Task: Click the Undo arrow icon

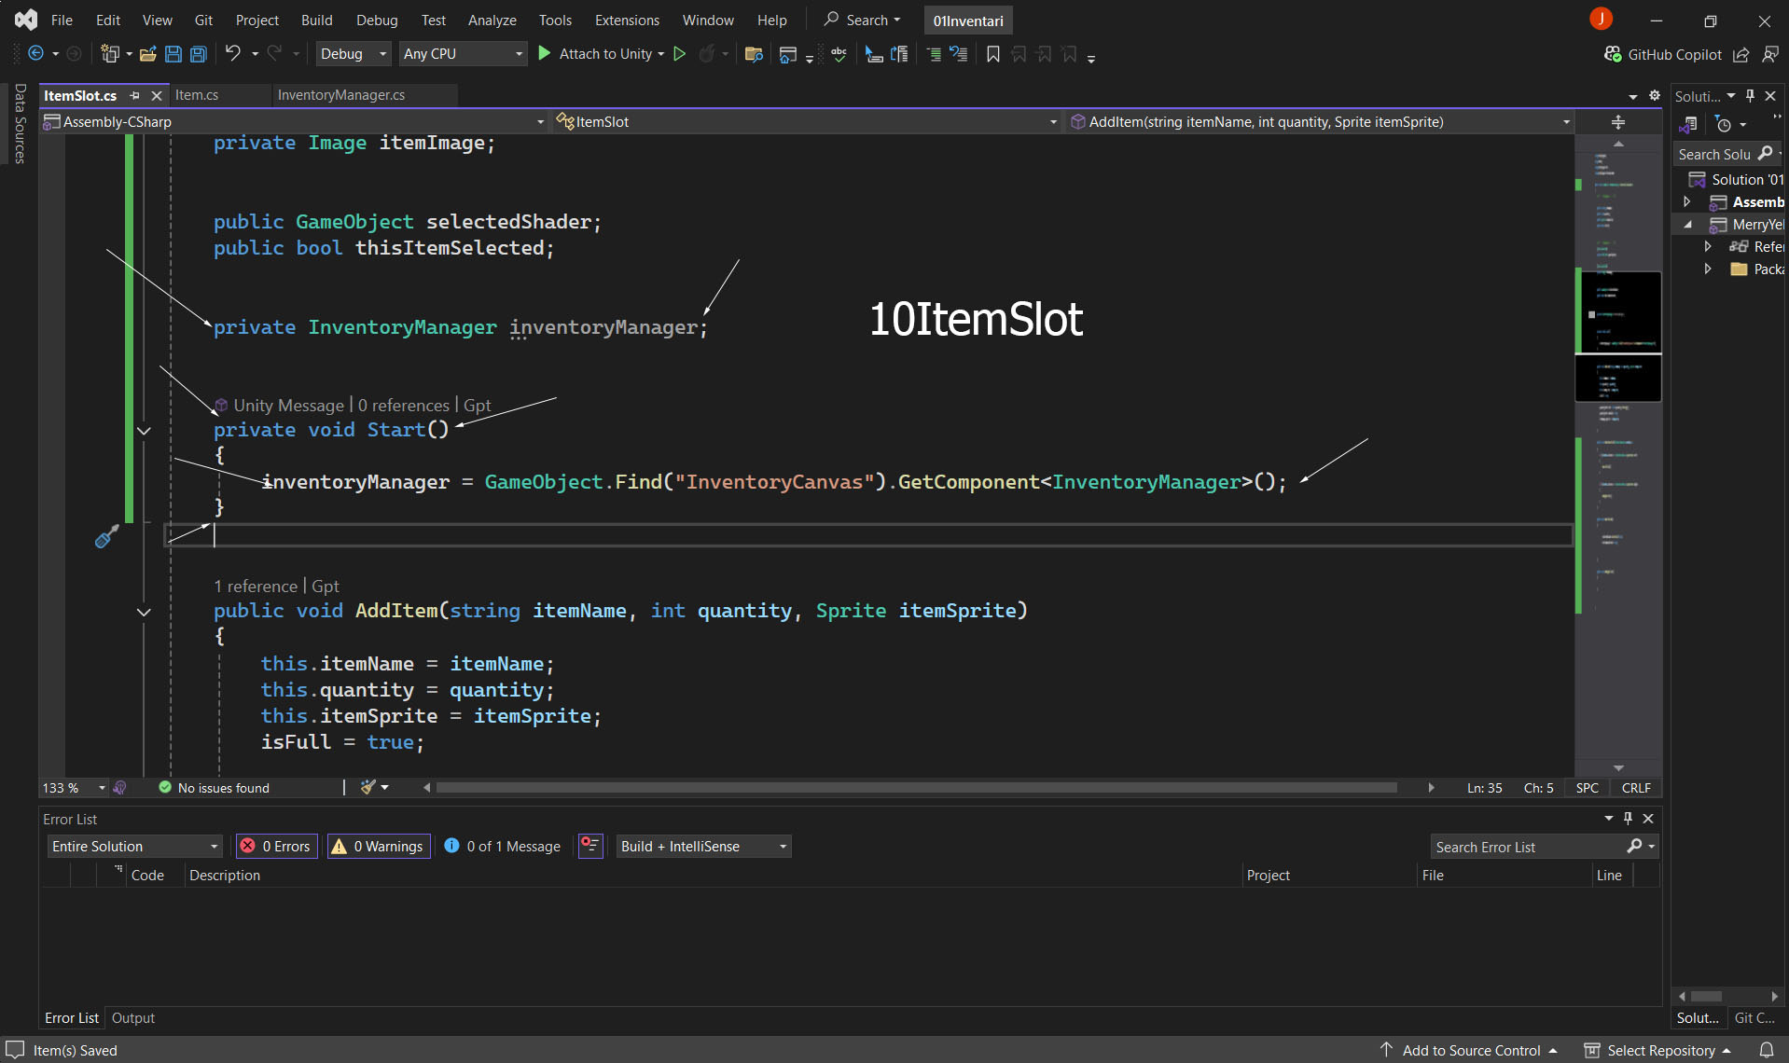Action: coord(232,54)
